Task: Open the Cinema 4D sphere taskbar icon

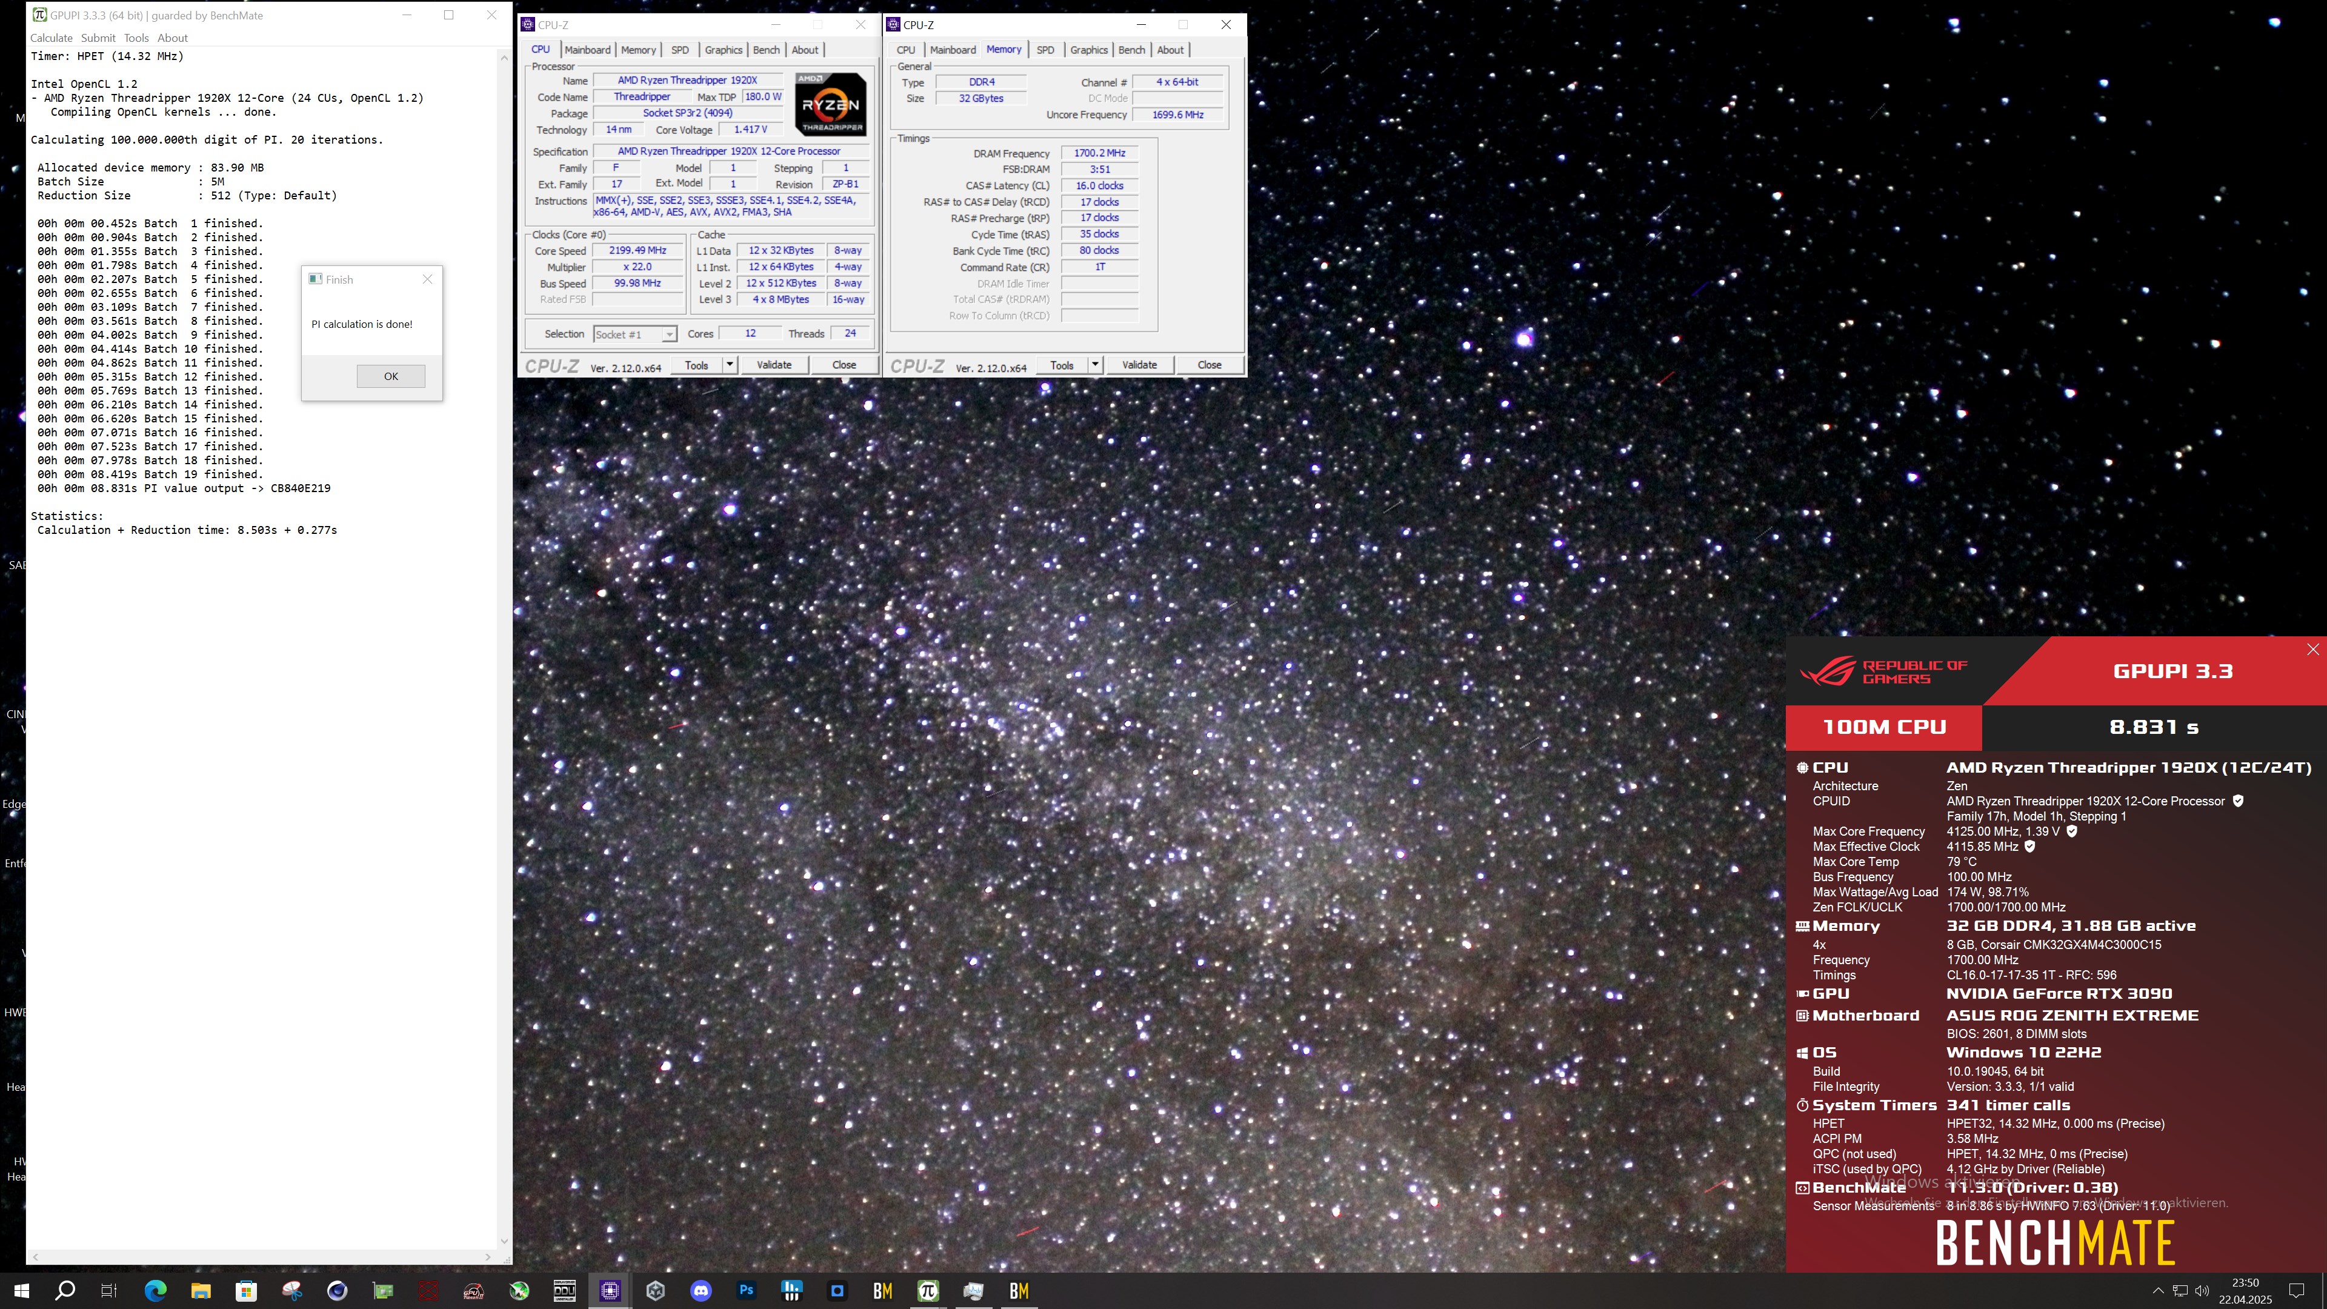Action: (337, 1291)
